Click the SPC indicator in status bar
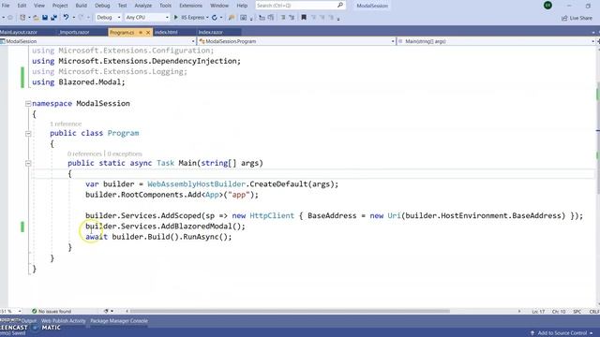The width and height of the screenshot is (600, 337). pyautogui.click(x=577, y=312)
